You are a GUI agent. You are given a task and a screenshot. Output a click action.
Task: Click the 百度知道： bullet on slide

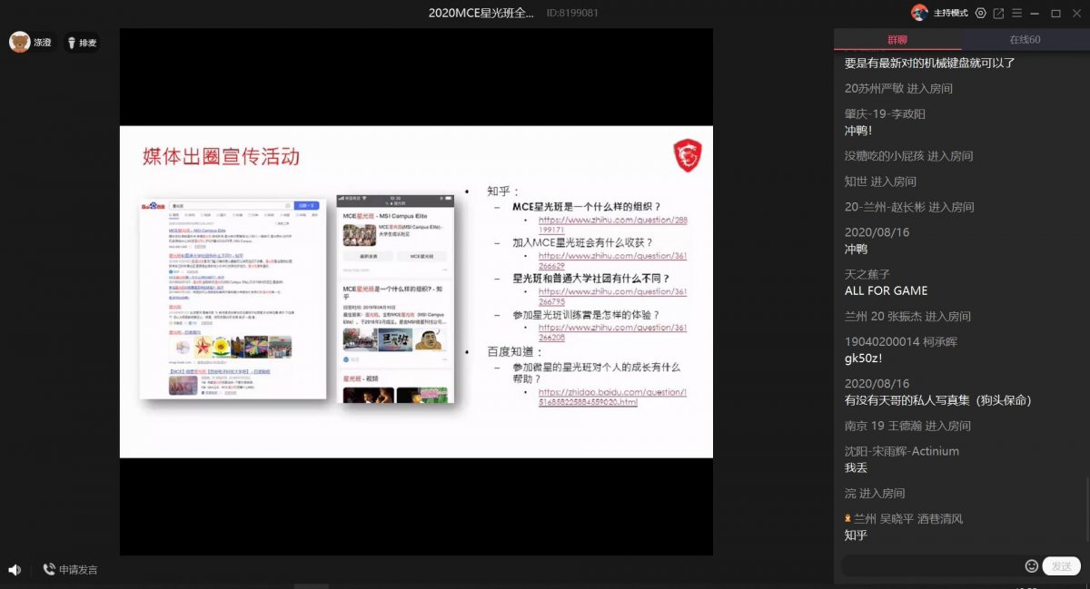514,350
